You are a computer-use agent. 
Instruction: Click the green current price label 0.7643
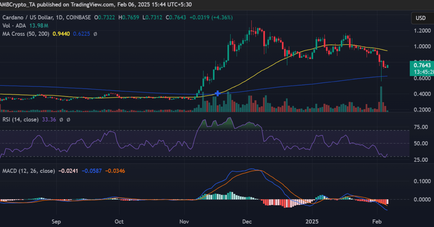point(422,65)
